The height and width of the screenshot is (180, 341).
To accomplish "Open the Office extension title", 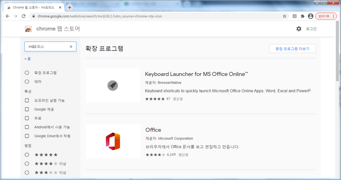I will (153, 130).
